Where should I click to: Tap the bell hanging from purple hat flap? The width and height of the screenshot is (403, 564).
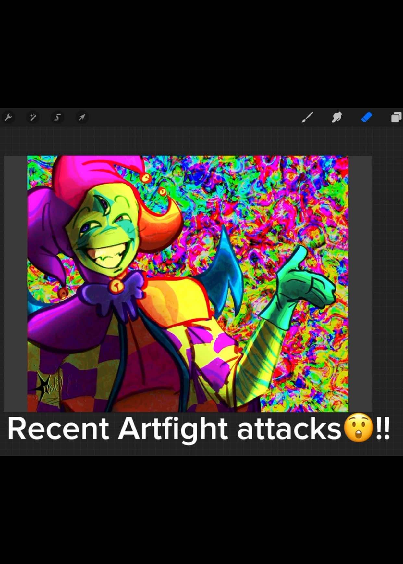(x=63, y=292)
